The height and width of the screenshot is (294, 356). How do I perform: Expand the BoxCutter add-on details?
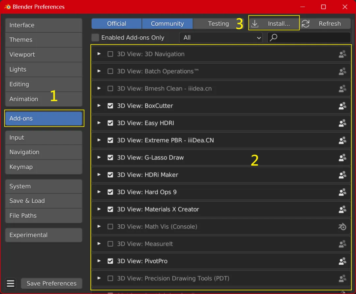(x=99, y=106)
